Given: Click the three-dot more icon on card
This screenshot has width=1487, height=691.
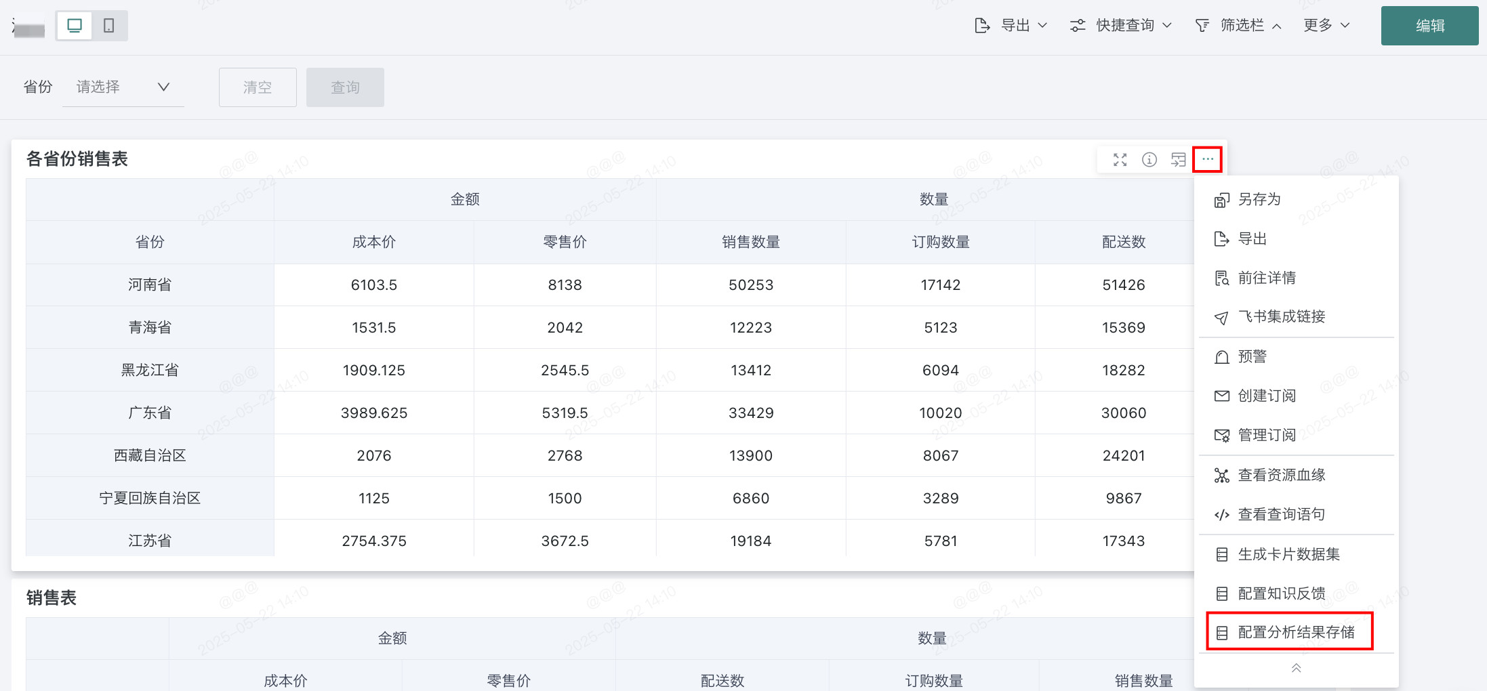Looking at the screenshot, I should [1207, 160].
